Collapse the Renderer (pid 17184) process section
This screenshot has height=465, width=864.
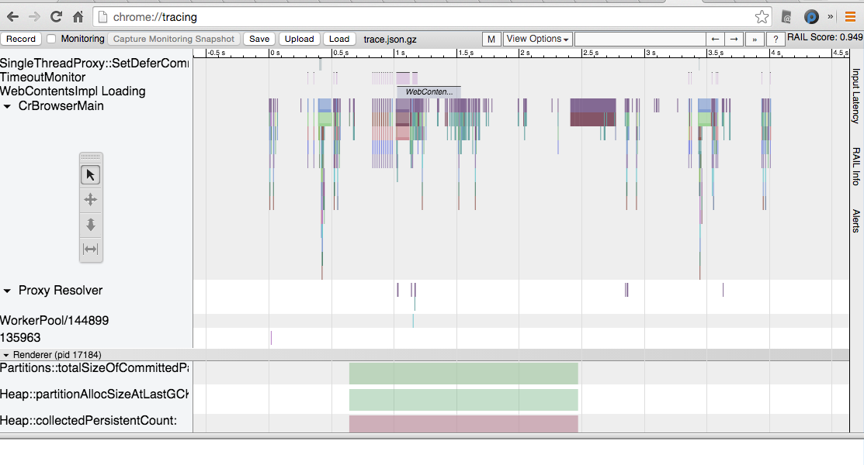pos(6,354)
